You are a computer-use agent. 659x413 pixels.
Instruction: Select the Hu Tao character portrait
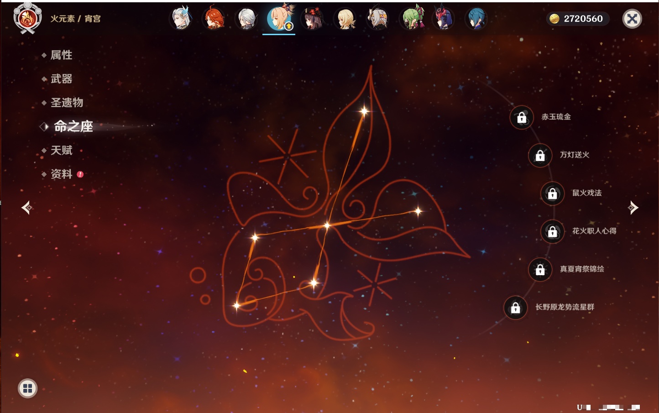click(313, 19)
